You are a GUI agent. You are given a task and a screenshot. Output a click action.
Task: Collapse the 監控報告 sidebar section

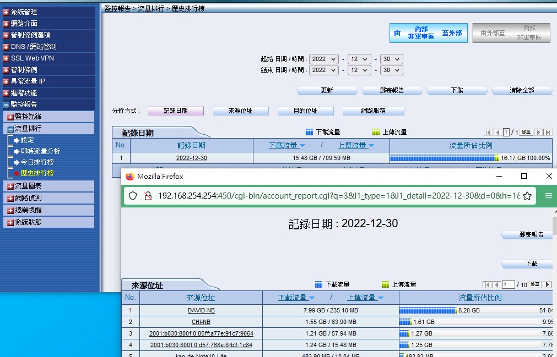pyautogui.click(x=6, y=105)
